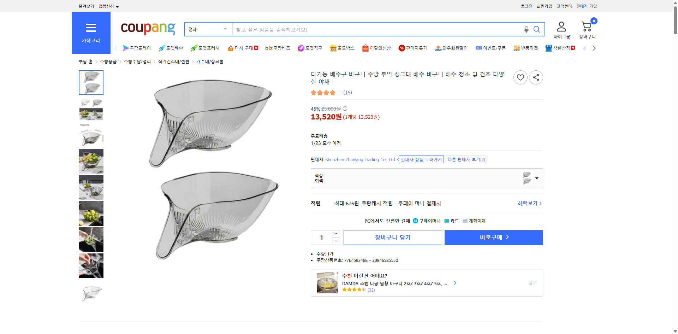Open the 고객센터 menu link
678x334 pixels.
564,6
